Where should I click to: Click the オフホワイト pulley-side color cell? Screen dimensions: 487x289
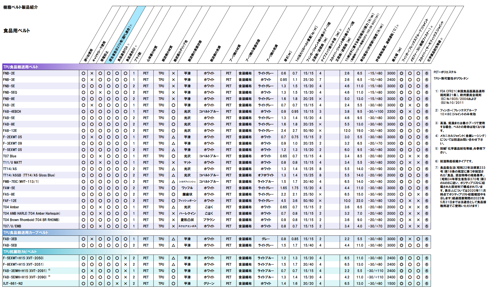tap(266, 175)
